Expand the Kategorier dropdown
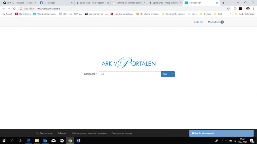The height and width of the screenshot is (144, 257). pos(90,74)
